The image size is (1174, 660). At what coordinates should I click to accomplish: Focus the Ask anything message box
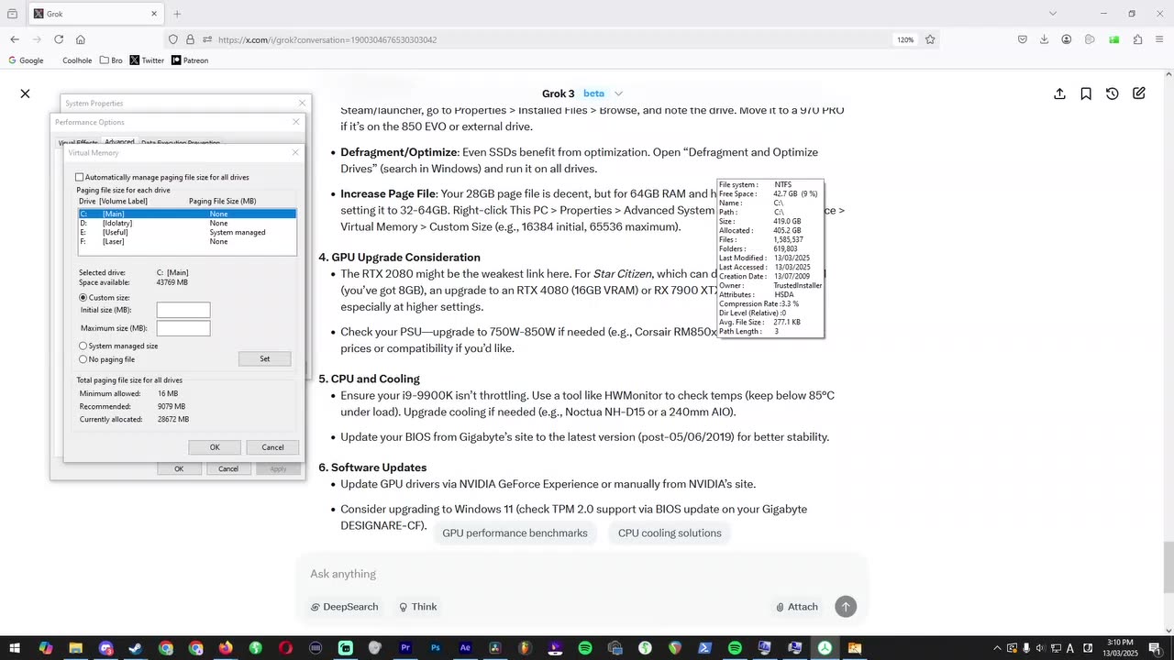pos(581,574)
